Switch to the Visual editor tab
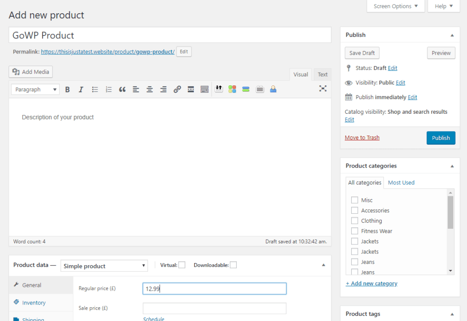 pyautogui.click(x=301, y=74)
